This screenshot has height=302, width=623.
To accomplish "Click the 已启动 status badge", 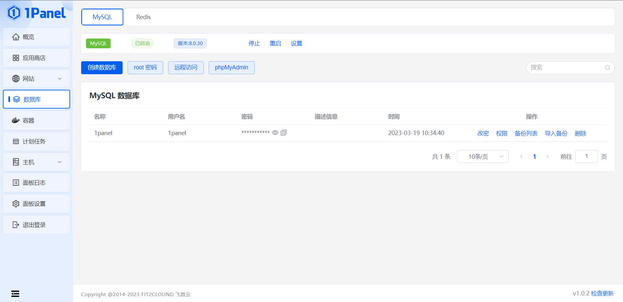I will click(x=142, y=43).
